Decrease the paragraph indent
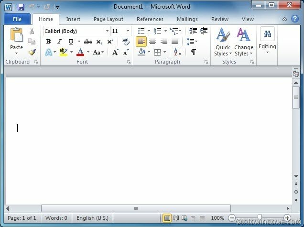Screen dimensions: 304x227 click(193, 31)
